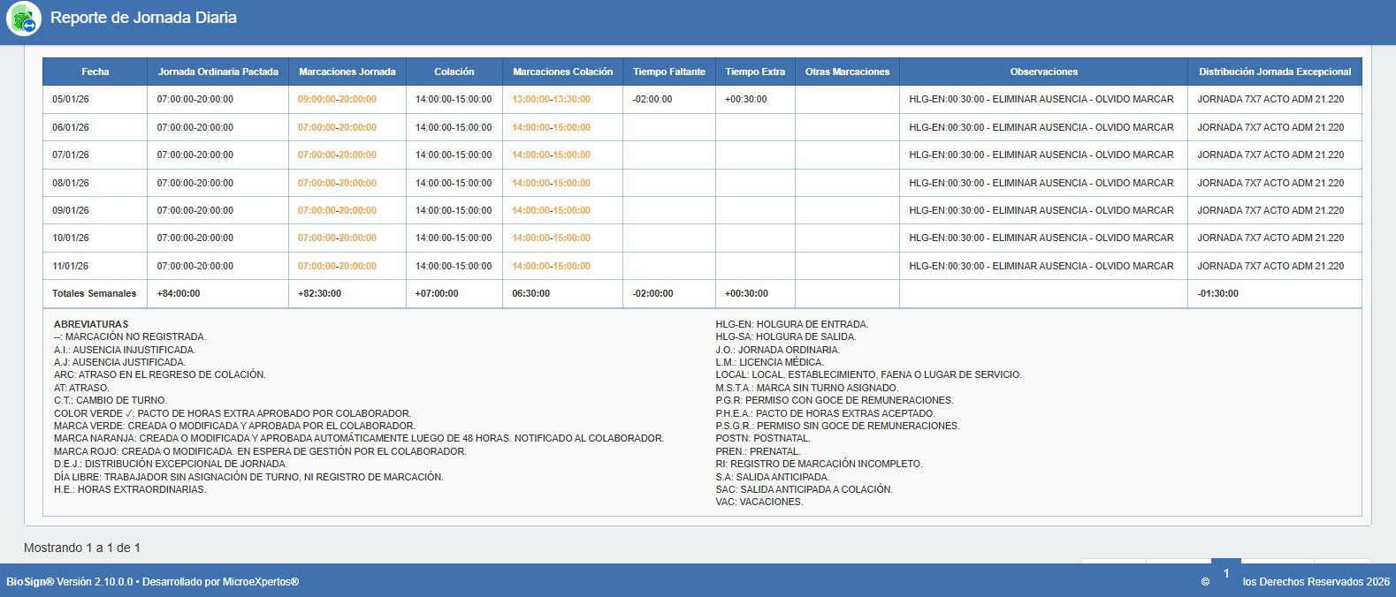The width and height of the screenshot is (1396, 597).
Task: Click the orange 09:00:00-20:00:00 marcación
Action: pos(337,99)
